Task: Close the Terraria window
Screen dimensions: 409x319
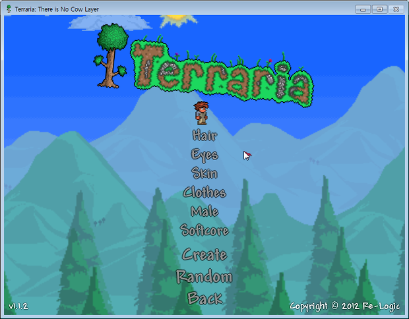Action: pyautogui.click(x=396, y=9)
